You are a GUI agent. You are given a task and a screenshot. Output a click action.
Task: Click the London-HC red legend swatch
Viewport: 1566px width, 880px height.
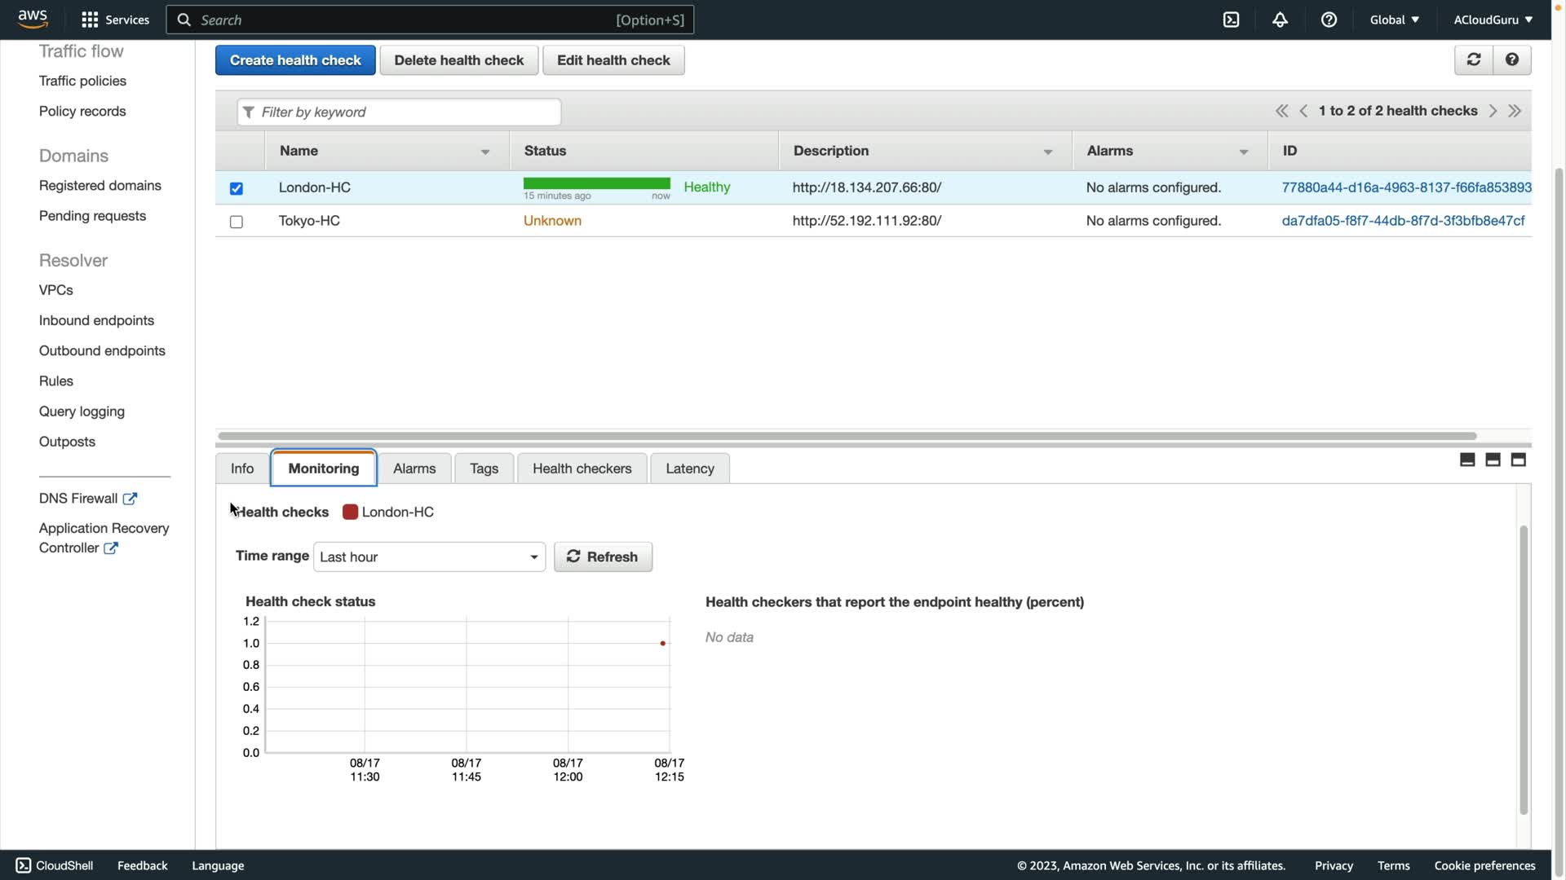[350, 512]
